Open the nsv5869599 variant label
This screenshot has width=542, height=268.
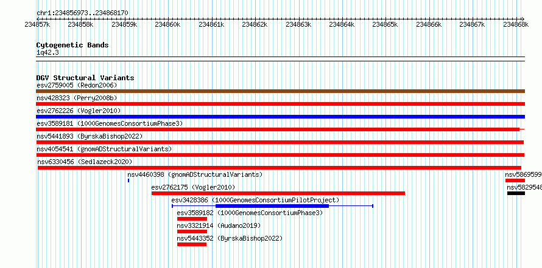point(523,174)
